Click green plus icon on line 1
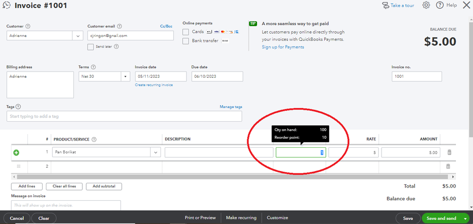473x224 pixels. point(16,153)
